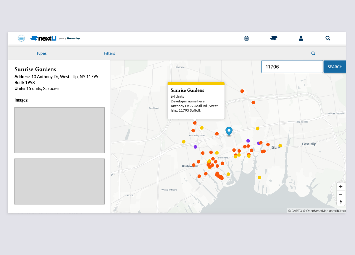Click the nextLI logo
Screen dimensions: 355x255
click(43, 38)
